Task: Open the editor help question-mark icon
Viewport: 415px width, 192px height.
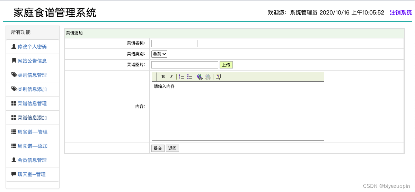Action: [x=218, y=77]
